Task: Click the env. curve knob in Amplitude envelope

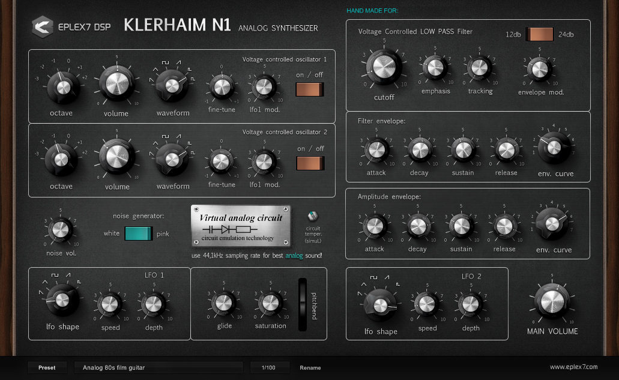Action: coord(552,225)
